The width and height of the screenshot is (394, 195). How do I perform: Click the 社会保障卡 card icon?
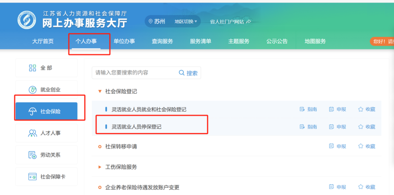(32, 177)
